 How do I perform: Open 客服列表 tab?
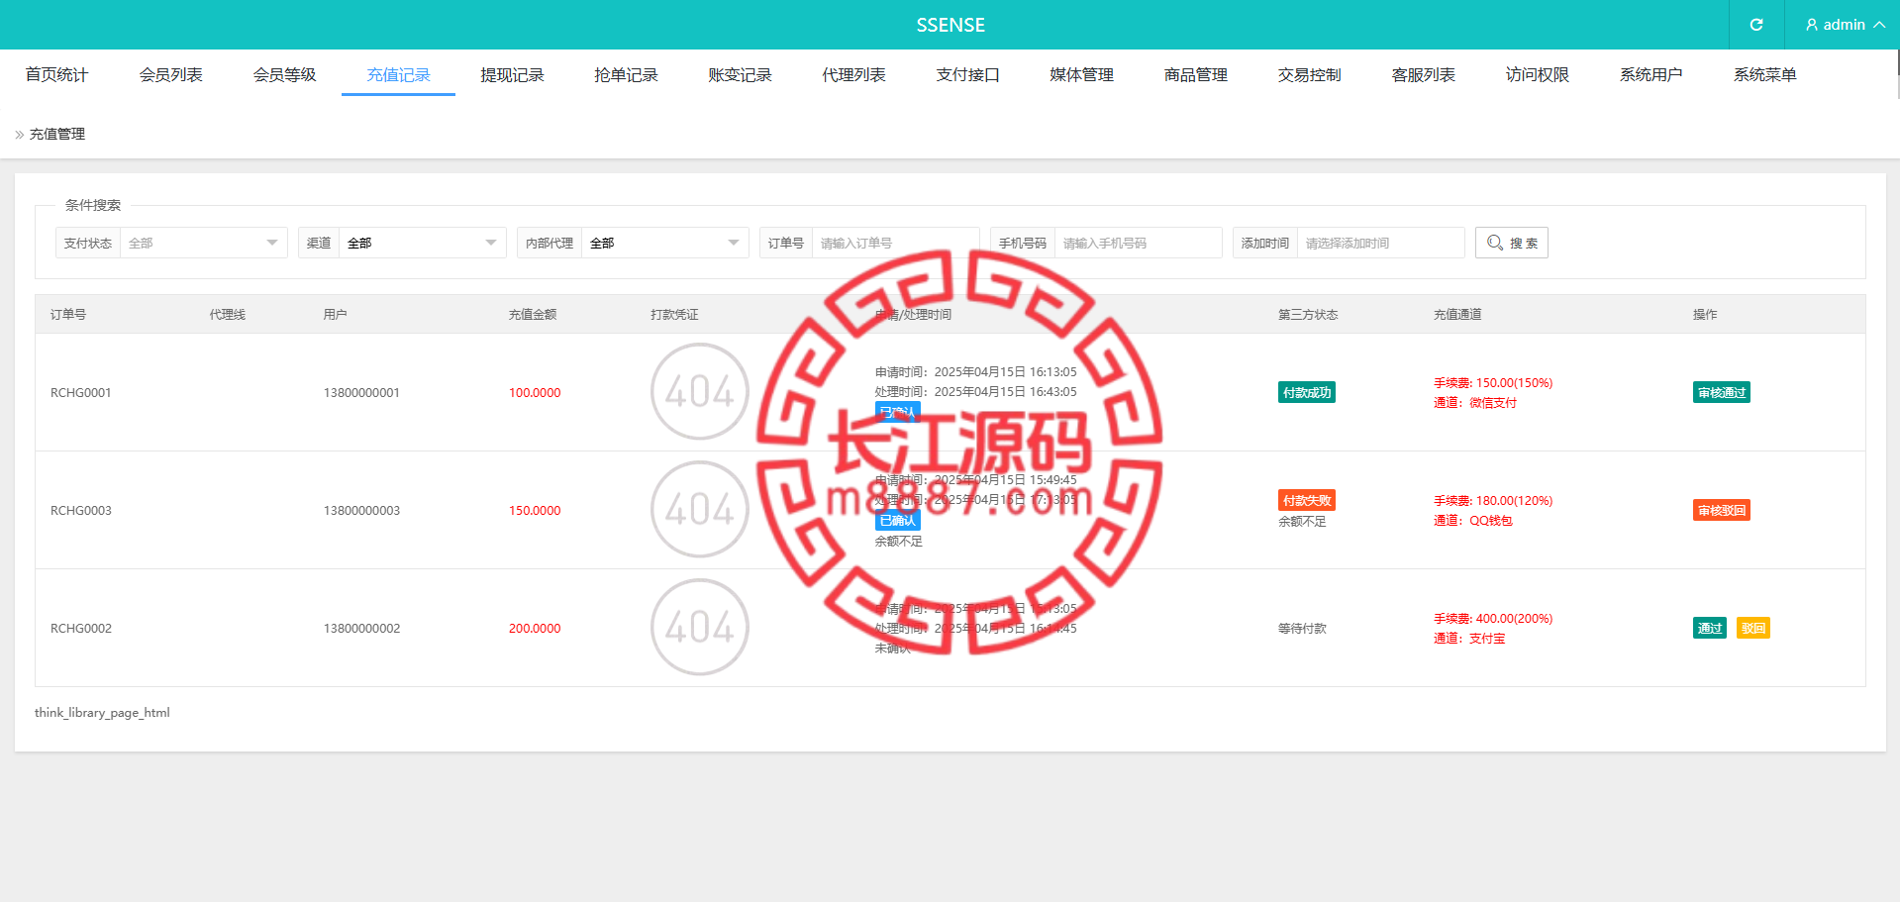tap(1423, 75)
